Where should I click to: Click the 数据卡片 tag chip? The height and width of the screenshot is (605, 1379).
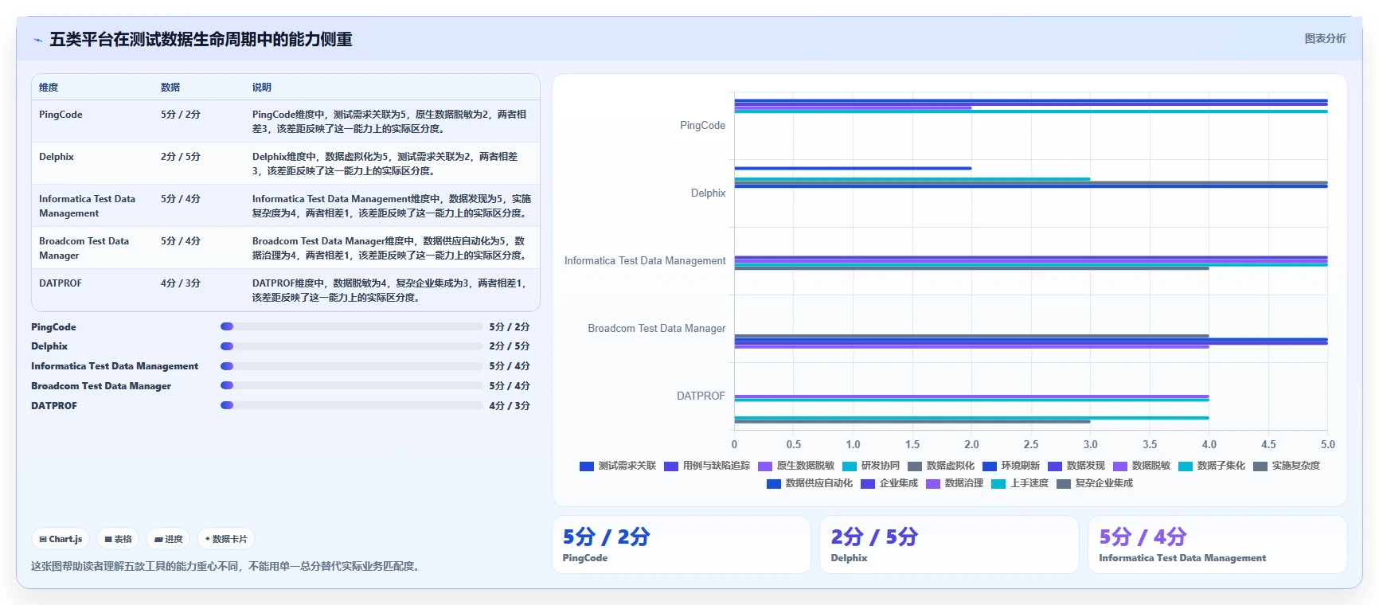click(x=226, y=539)
